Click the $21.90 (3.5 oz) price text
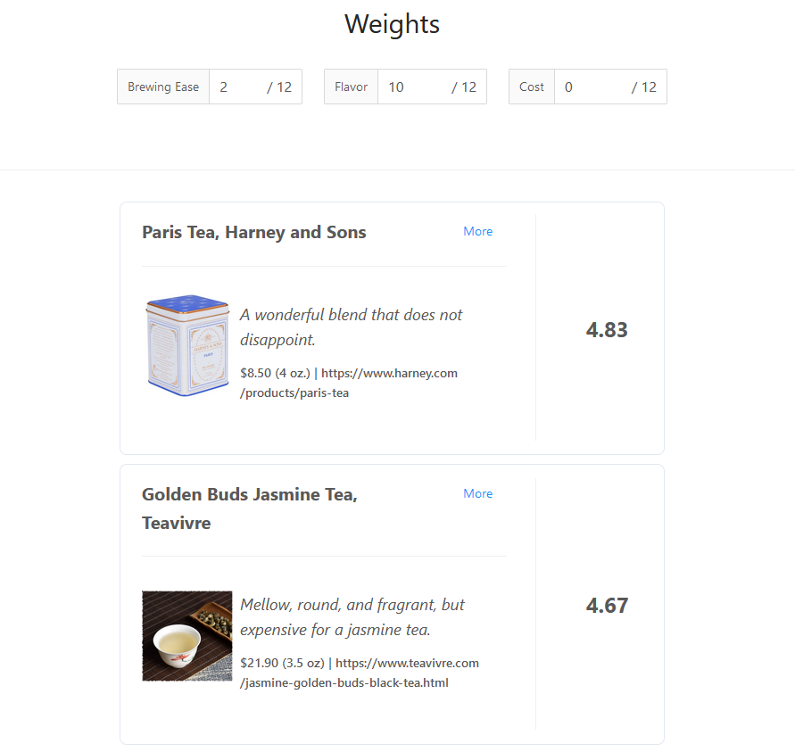 point(282,664)
